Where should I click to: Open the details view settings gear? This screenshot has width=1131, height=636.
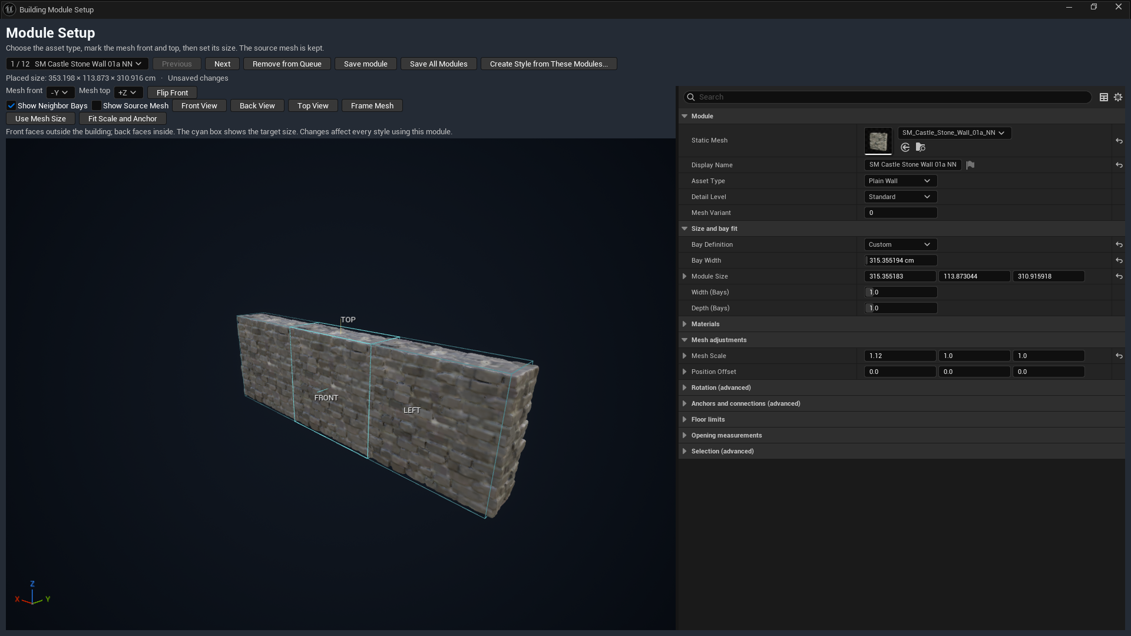point(1118,97)
